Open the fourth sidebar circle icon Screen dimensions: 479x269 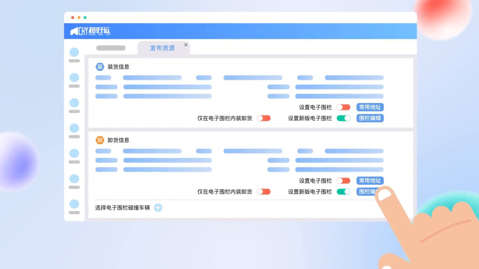tap(74, 128)
